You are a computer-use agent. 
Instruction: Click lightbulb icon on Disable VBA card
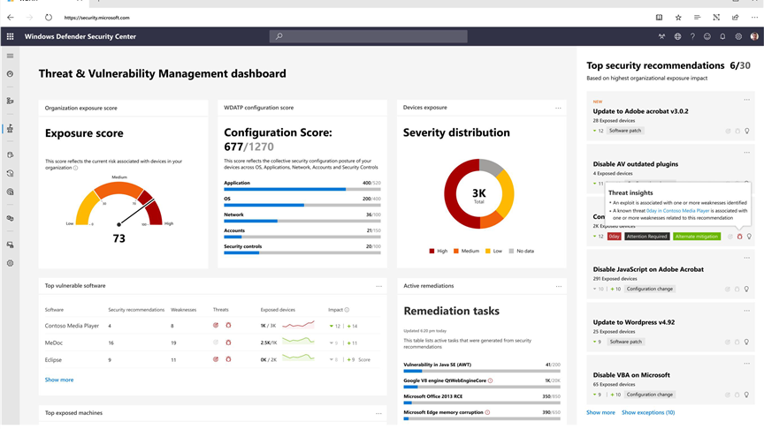pos(747,395)
